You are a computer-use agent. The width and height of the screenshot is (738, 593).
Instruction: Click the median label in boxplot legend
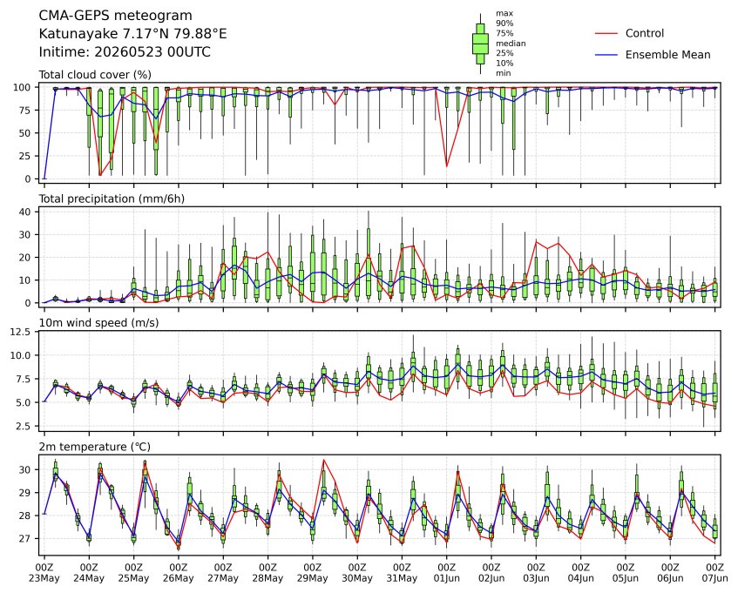click(x=511, y=44)
